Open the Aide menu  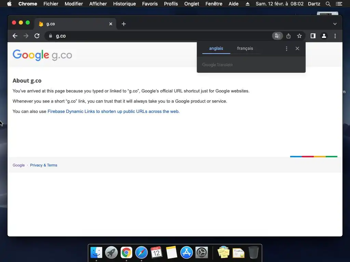[233, 4]
